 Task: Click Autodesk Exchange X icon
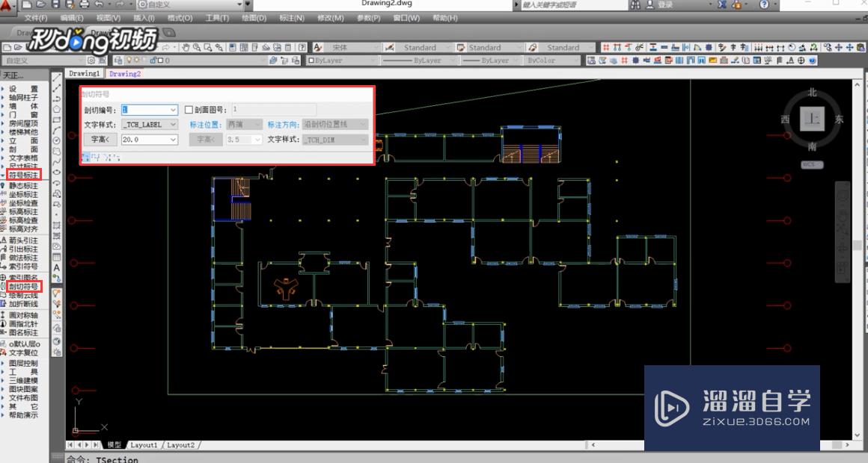tap(722, 4)
